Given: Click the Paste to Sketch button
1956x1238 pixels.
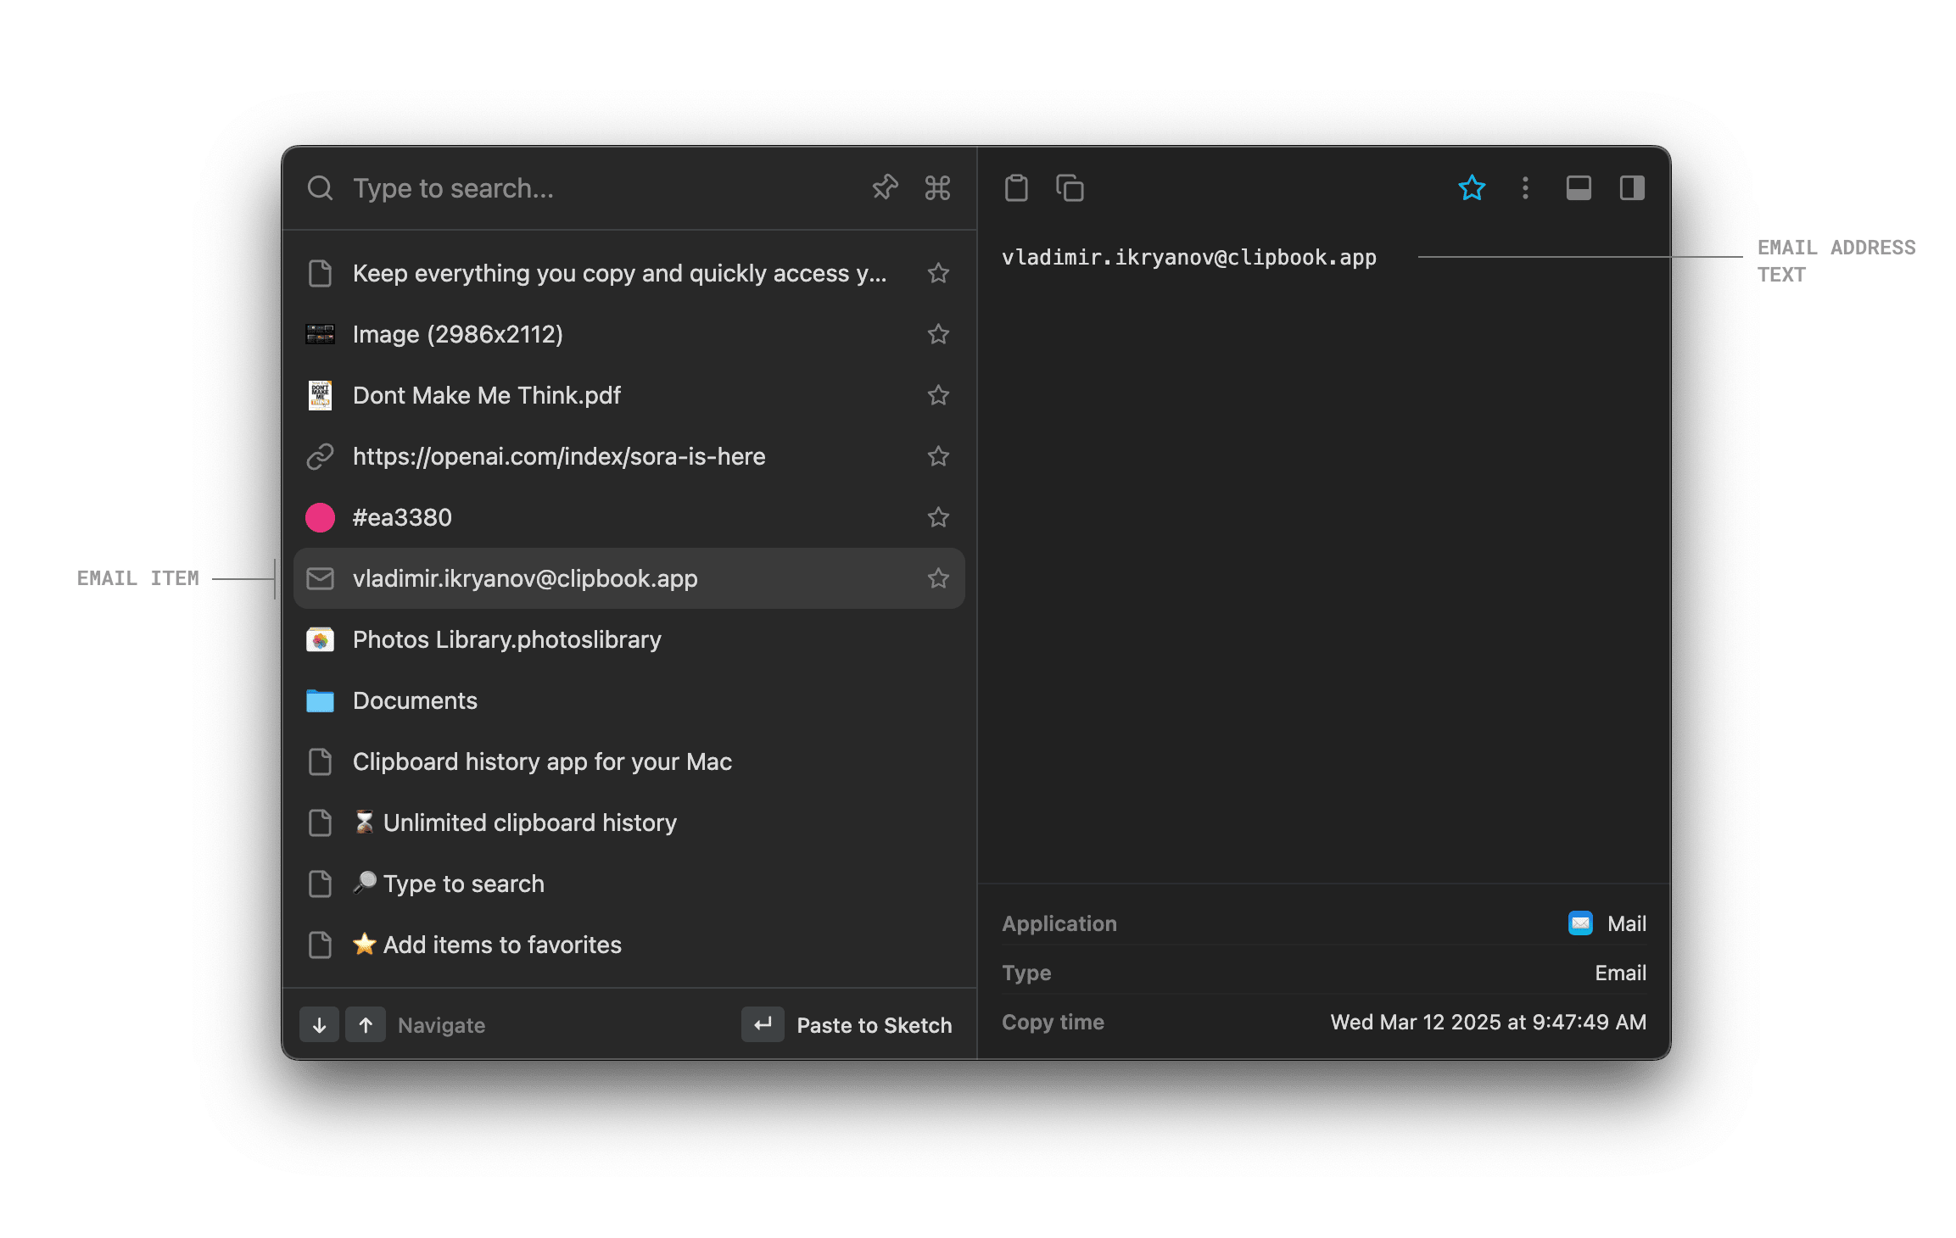Looking at the screenshot, I should click(874, 1024).
